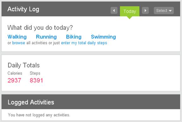This screenshot has width=182, height=122.
Task: Choose the Running activity link
Action: coord(46,37)
